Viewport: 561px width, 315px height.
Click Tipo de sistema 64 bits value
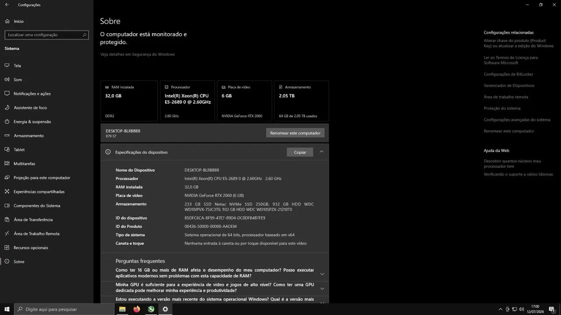(x=239, y=235)
